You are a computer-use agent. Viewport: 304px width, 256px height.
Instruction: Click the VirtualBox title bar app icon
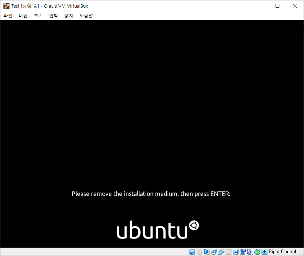[6, 6]
